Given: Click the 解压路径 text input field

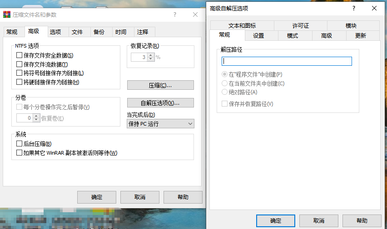Looking at the screenshot, I should tap(287, 61).
